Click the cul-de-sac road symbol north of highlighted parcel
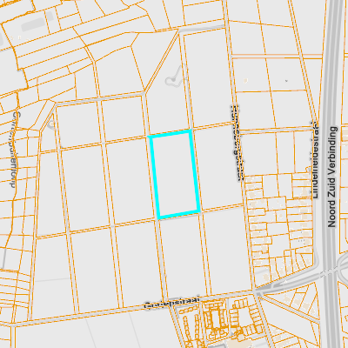 (176, 76)
